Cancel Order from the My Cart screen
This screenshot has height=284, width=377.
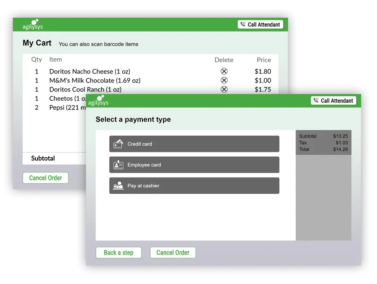[46, 178]
